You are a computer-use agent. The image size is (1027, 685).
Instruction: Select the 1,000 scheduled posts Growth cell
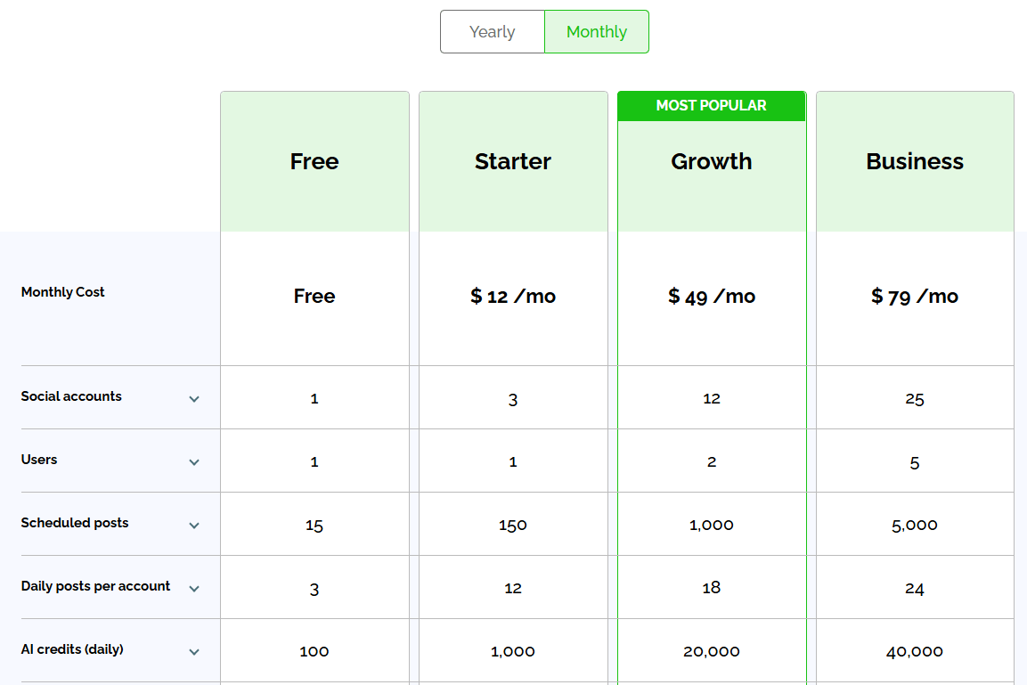pyautogui.click(x=711, y=525)
